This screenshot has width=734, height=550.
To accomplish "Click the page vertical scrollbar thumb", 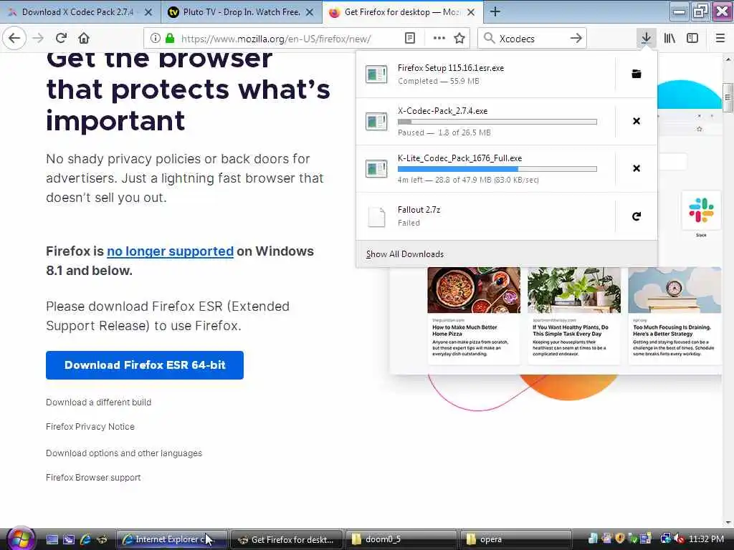I will coord(728,97).
